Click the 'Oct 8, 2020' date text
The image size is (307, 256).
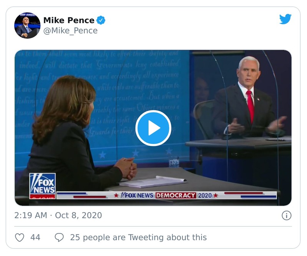(x=78, y=215)
